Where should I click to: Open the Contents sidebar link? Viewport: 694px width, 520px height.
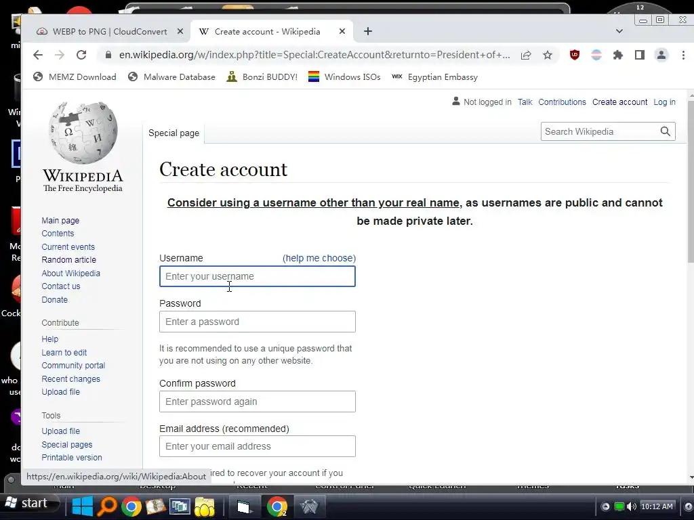point(58,234)
